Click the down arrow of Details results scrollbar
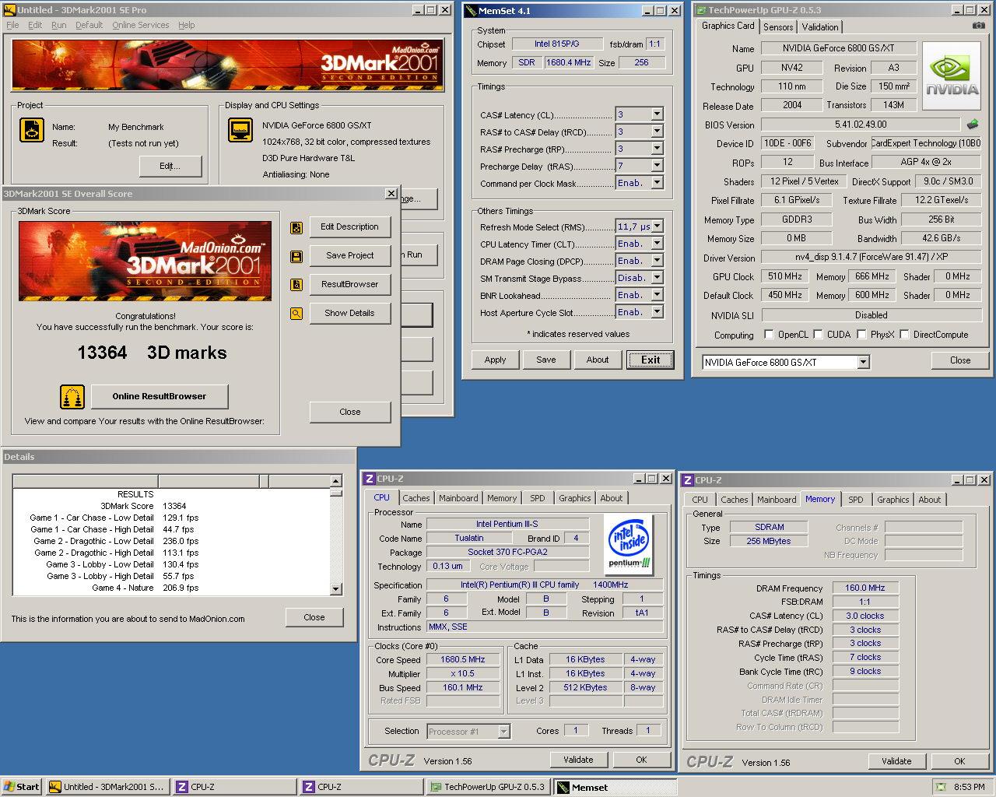Image resolution: width=996 pixels, height=797 pixels. pos(336,589)
